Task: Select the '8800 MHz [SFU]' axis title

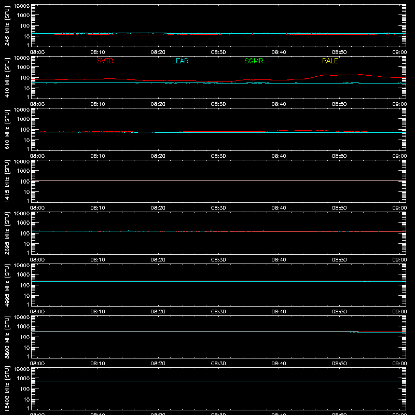Action: tap(7, 337)
